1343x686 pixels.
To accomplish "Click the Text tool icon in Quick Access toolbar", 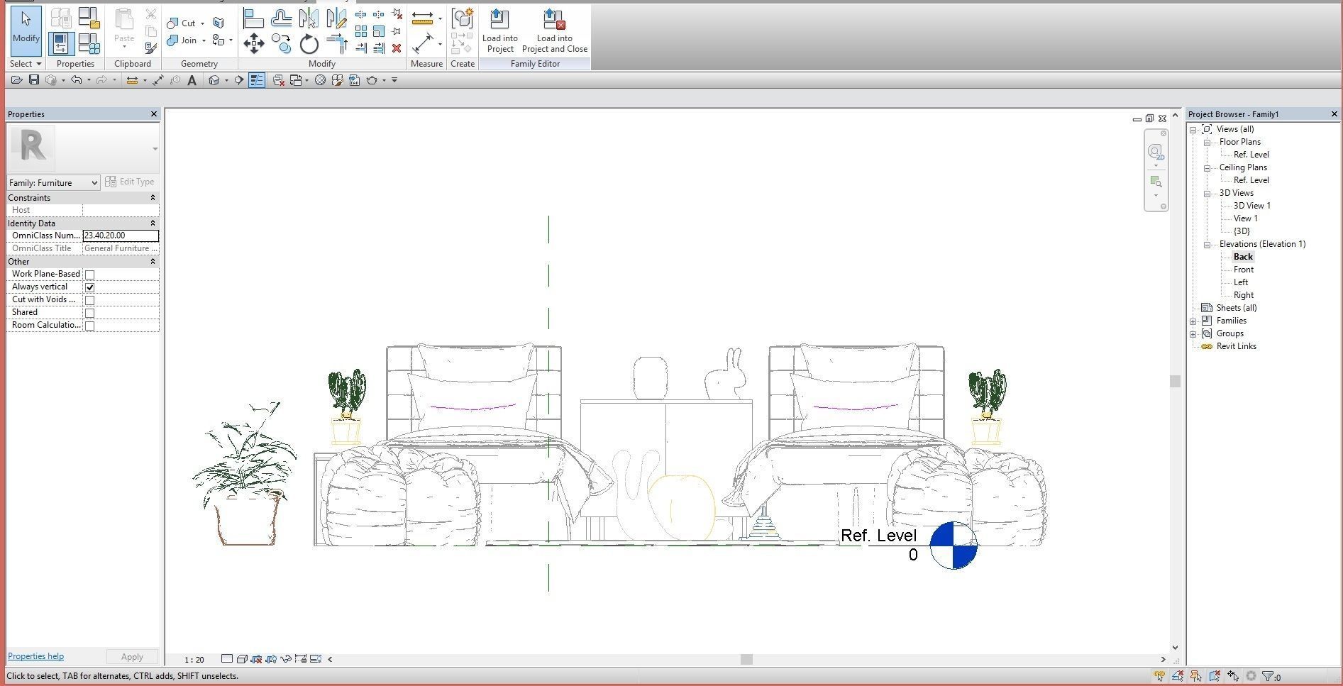I will (x=192, y=81).
